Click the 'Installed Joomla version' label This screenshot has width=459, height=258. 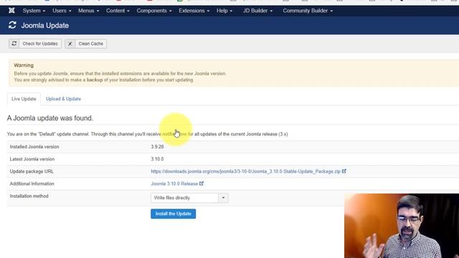(34, 147)
